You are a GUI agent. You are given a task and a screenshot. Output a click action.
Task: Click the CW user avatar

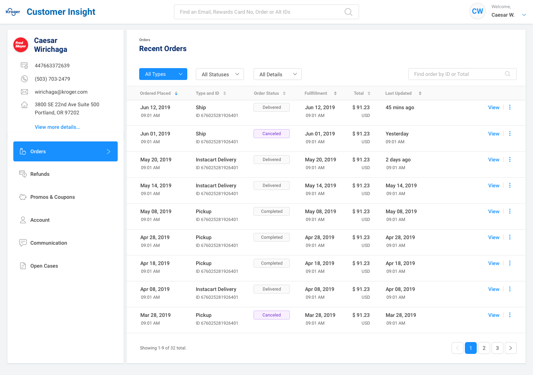tap(477, 11)
